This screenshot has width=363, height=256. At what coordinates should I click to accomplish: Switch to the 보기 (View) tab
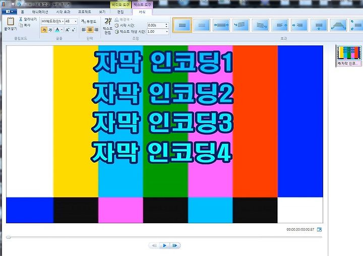102,12
